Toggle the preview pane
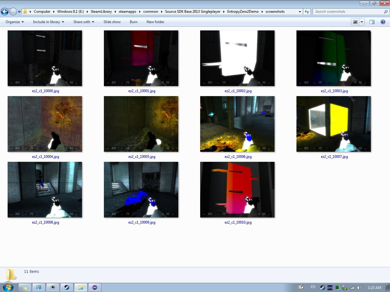Screen dimensions: 390x292 coord(372,22)
